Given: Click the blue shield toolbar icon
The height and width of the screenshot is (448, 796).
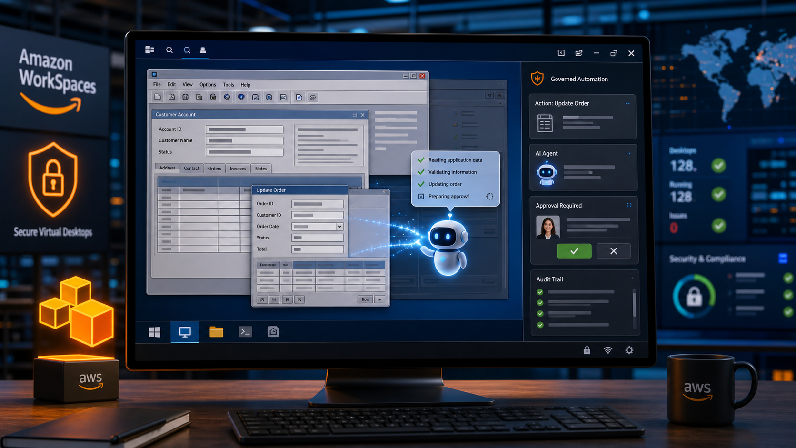Looking at the screenshot, I should coord(241,97).
